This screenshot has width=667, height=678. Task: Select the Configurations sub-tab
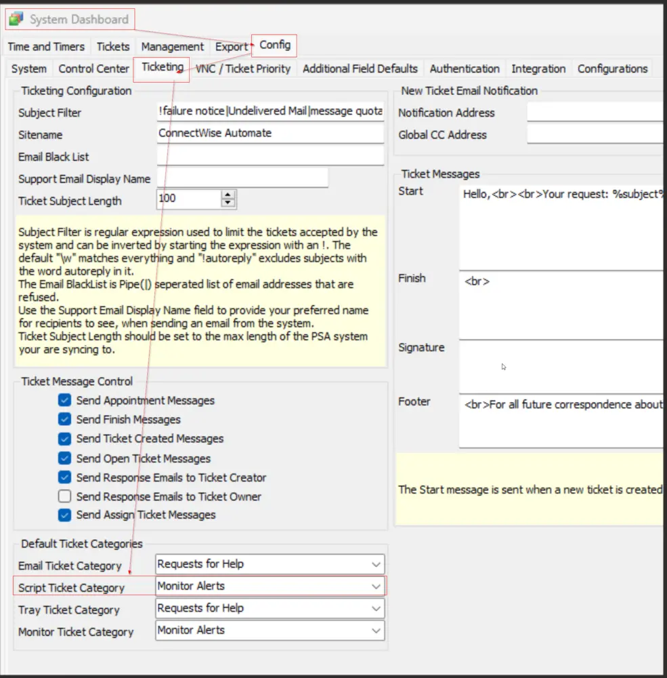pos(613,68)
